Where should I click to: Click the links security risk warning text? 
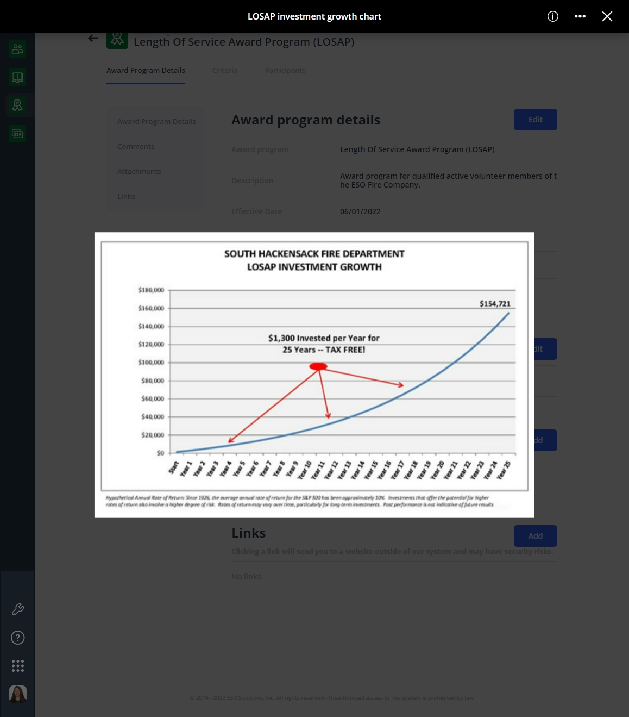pos(392,551)
